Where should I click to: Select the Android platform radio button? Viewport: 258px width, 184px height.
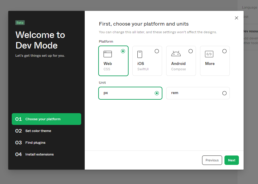[x=191, y=51]
